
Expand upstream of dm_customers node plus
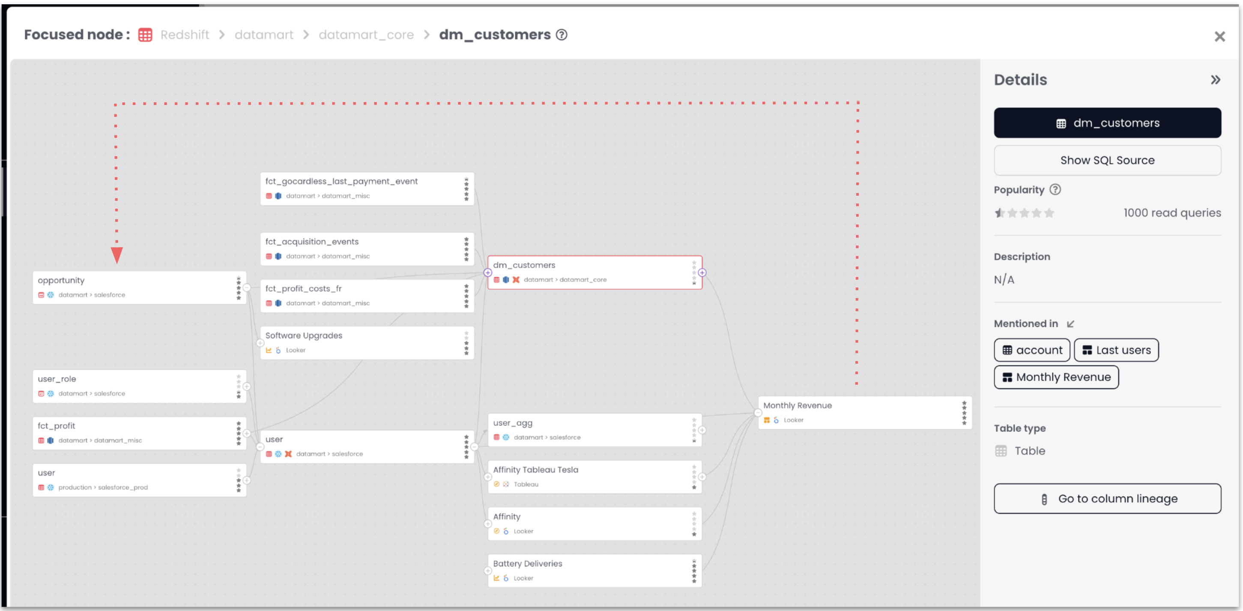(x=488, y=273)
